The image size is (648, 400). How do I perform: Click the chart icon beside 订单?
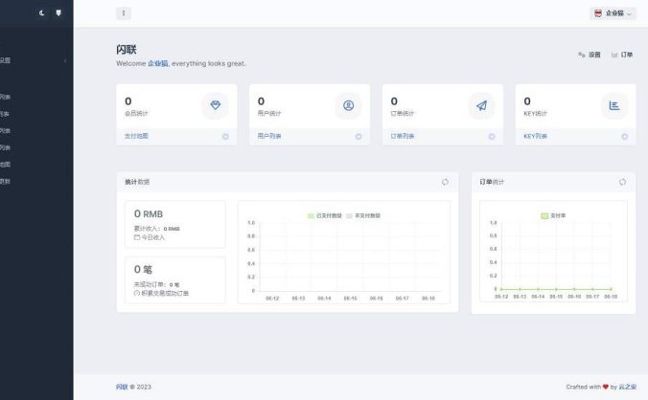[x=614, y=55]
